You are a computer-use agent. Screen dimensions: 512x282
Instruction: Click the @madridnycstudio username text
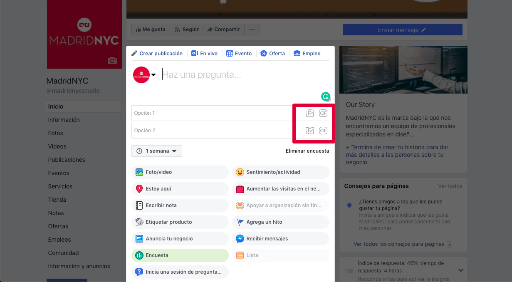coord(73,91)
